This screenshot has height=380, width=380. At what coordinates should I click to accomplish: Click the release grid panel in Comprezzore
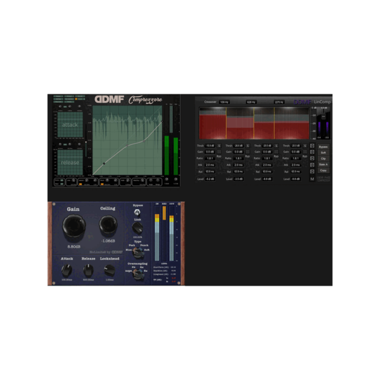(x=70, y=162)
